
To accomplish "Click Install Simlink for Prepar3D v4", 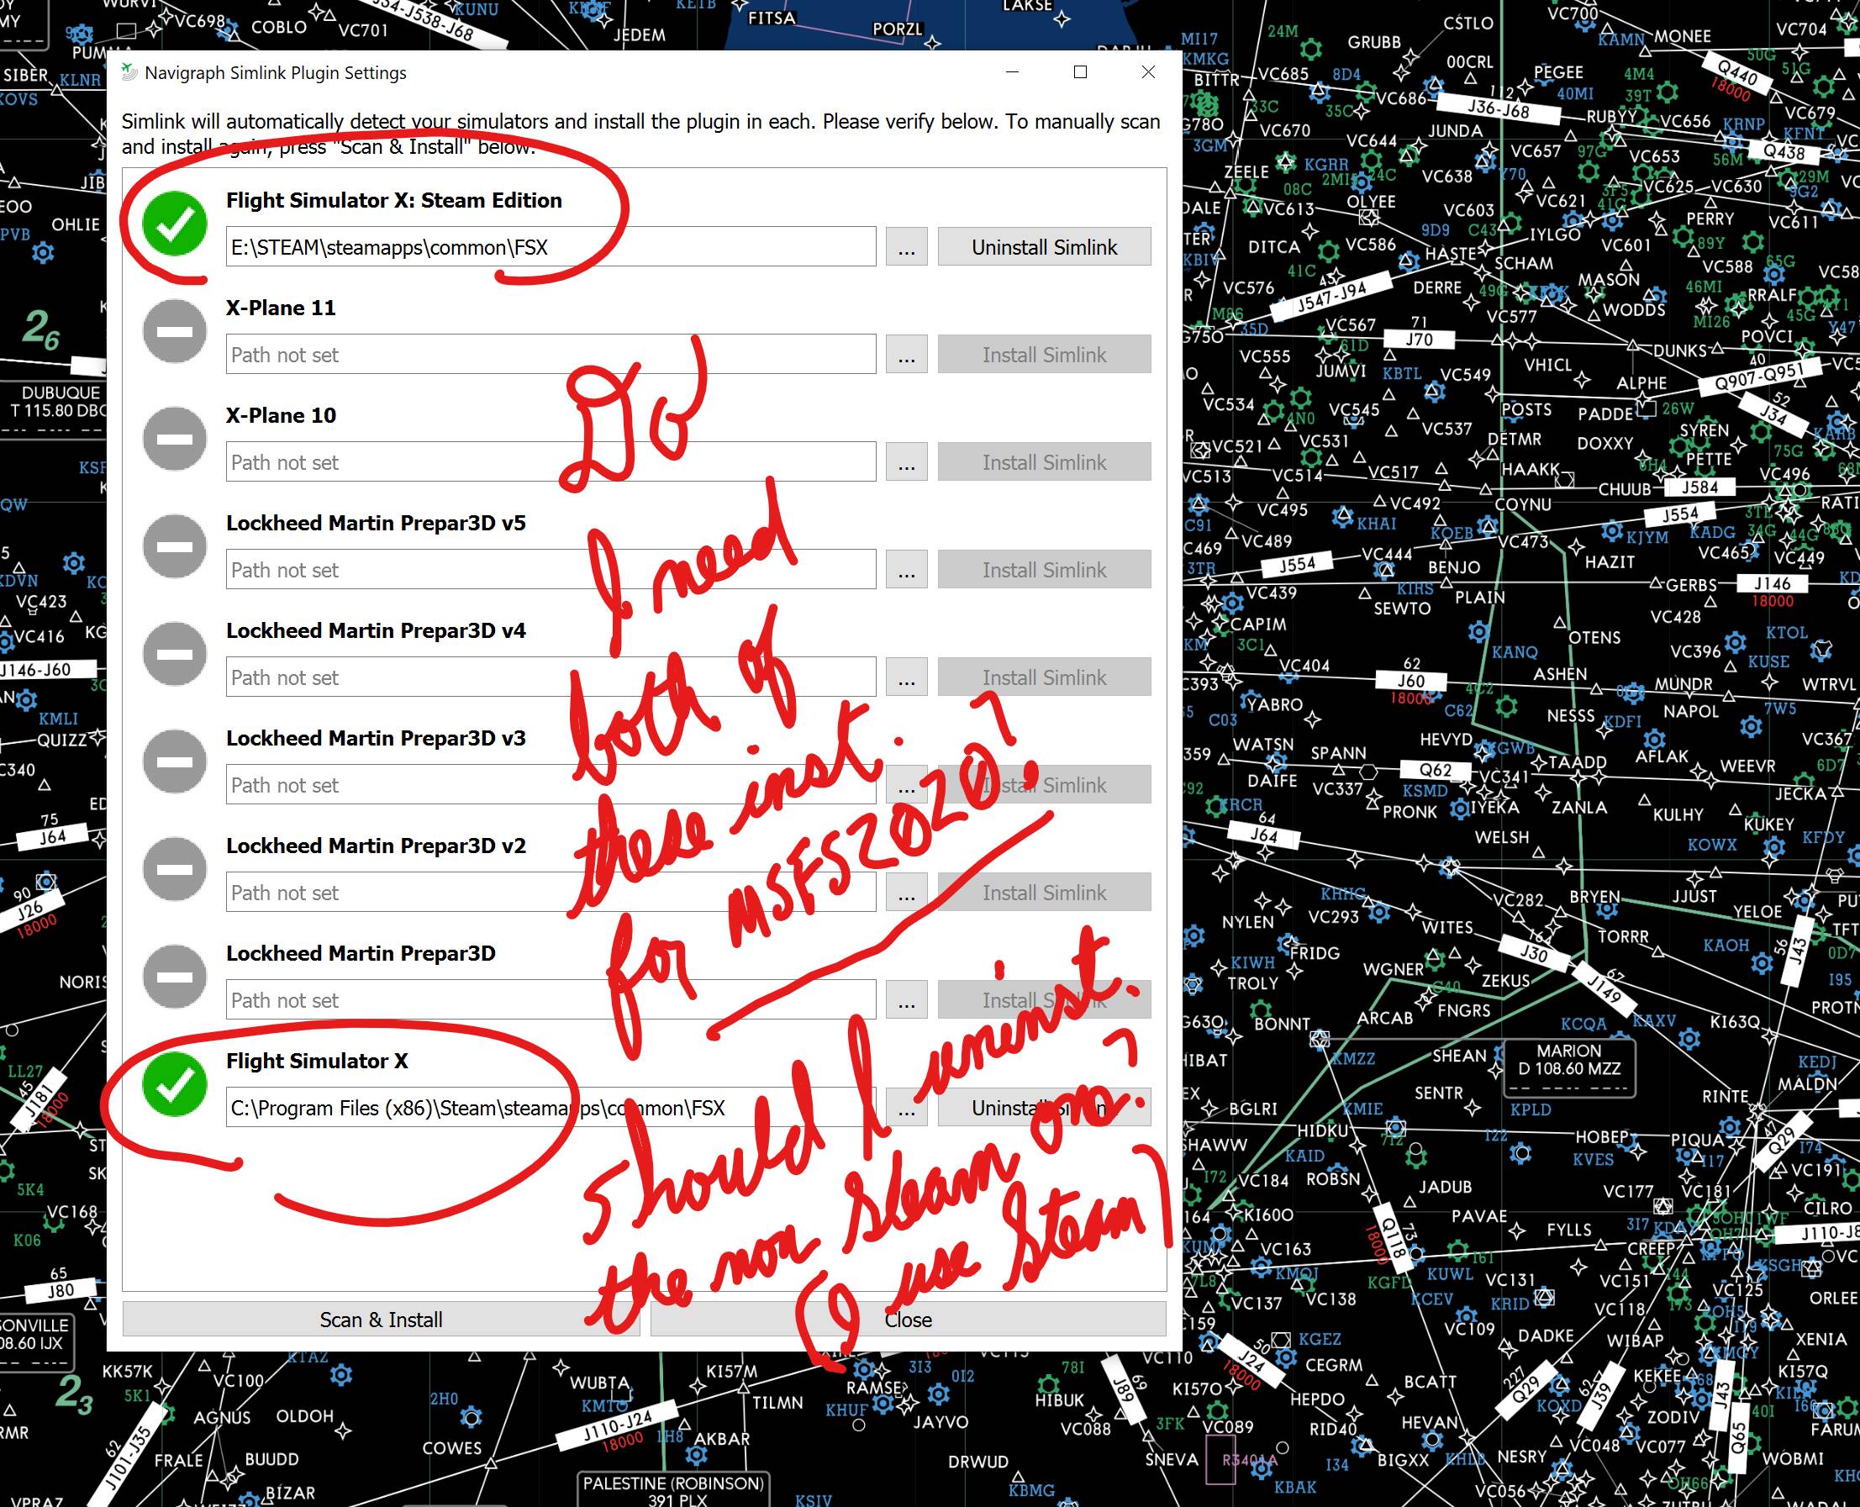I will click(1044, 678).
